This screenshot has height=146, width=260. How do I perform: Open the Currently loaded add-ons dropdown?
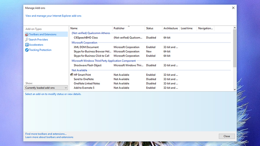tap(46, 88)
